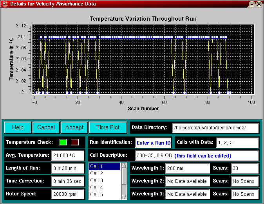
Task: Edit the Cell Description field
Action: tap(197, 156)
